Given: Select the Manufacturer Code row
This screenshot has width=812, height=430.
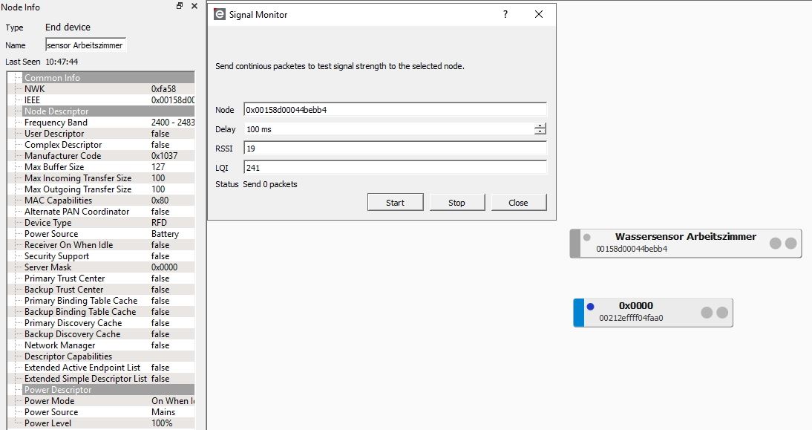Looking at the screenshot, I should coord(62,155).
